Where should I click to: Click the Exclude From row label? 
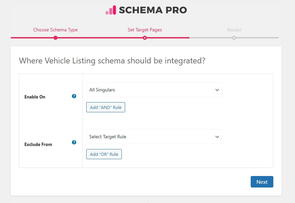(x=38, y=144)
